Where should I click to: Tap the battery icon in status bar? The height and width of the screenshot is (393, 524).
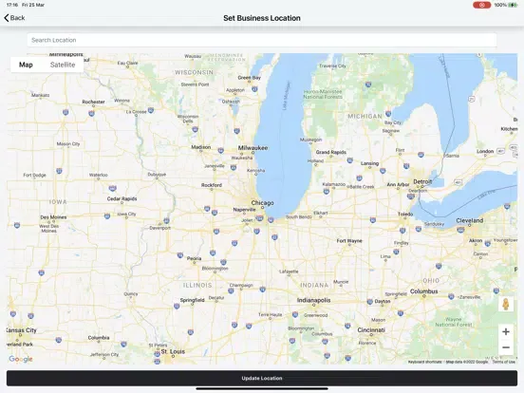(x=513, y=5)
